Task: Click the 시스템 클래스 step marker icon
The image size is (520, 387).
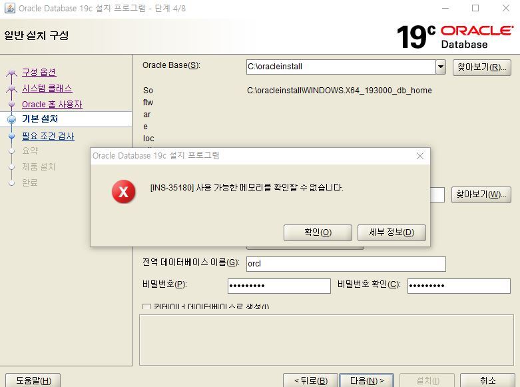Action: [11, 89]
